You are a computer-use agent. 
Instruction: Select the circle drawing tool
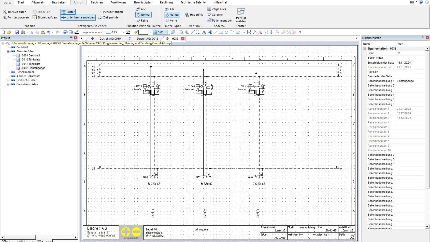click(x=226, y=32)
